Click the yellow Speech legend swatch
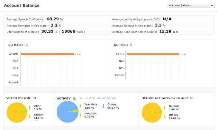Viewport: 218px width, 130px height. 29,116
